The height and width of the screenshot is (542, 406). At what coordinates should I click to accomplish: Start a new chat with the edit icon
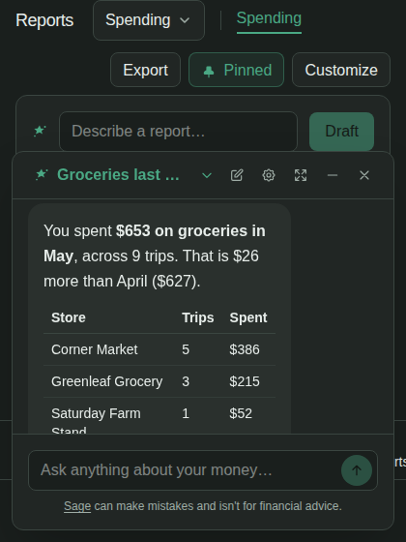[237, 175]
